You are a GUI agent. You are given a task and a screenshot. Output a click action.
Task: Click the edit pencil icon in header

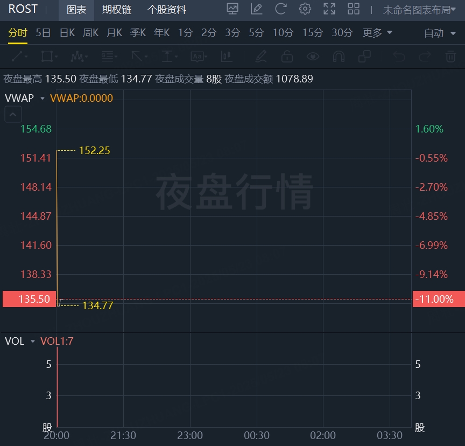pos(257,9)
